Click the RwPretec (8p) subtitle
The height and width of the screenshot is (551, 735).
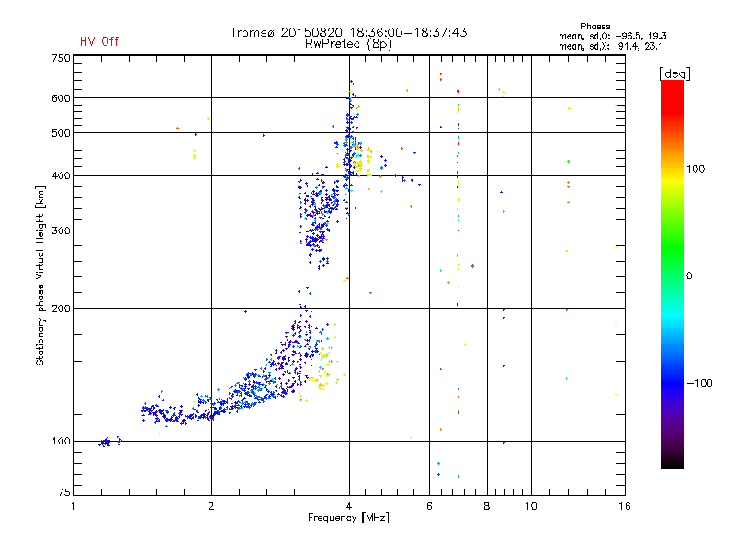(x=348, y=43)
